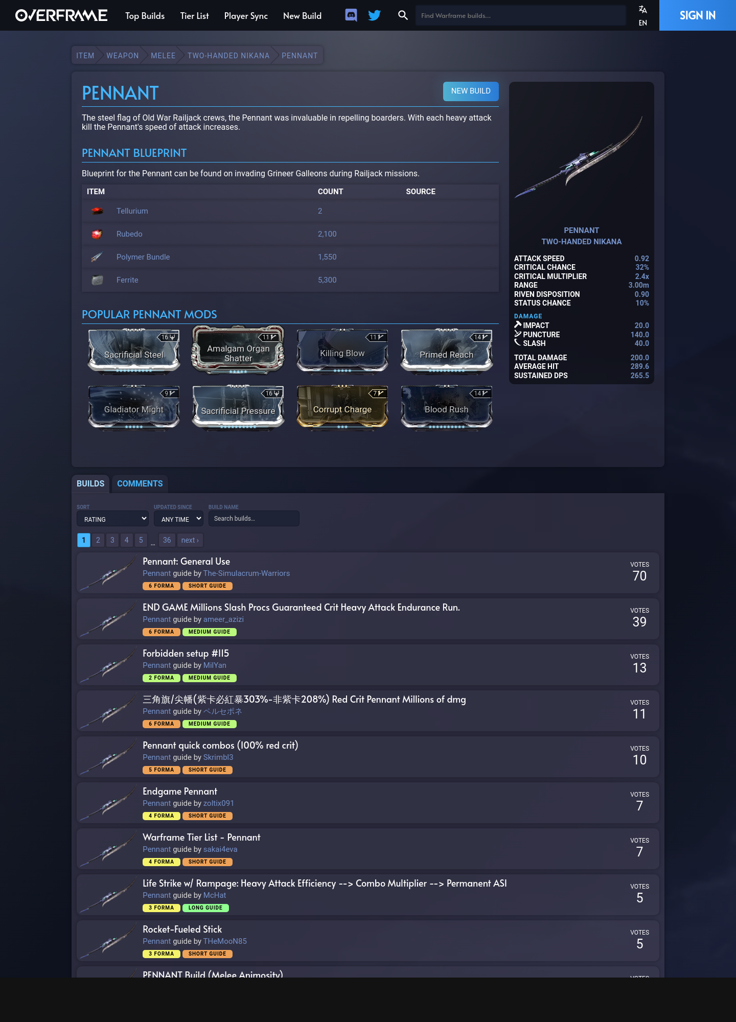Open the Corrupt Charge mod card
736x1022 pixels.
click(x=342, y=407)
